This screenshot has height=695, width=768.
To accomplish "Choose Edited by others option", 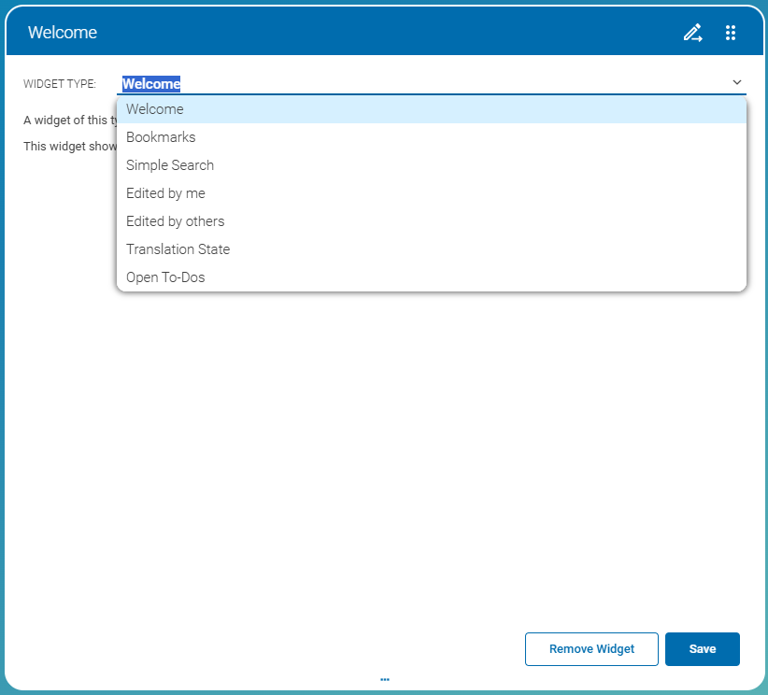I will click(175, 221).
